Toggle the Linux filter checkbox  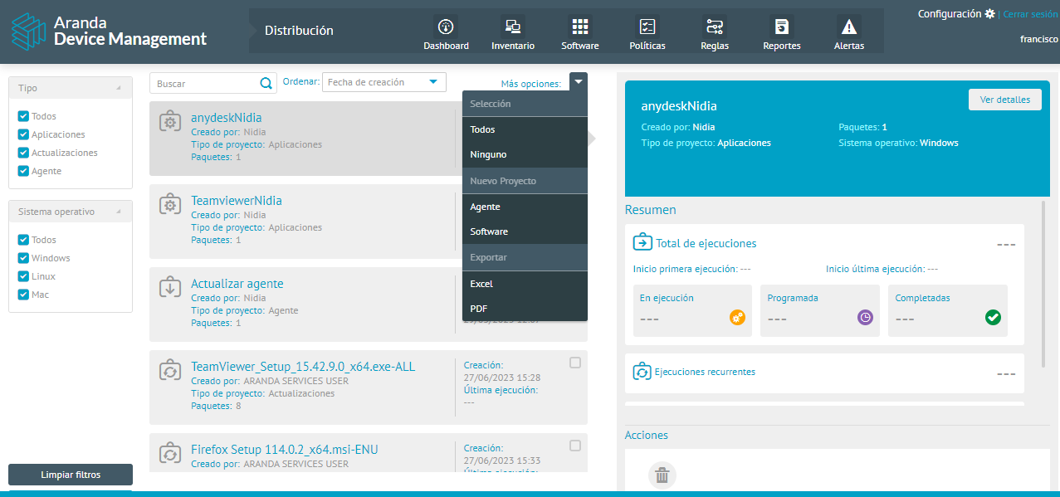tap(23, 276)
